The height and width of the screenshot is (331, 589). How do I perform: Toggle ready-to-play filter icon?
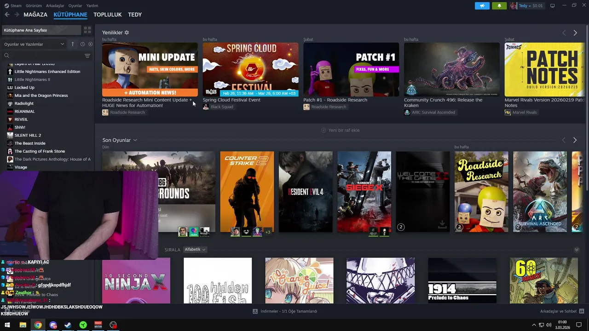coord(90,44)
